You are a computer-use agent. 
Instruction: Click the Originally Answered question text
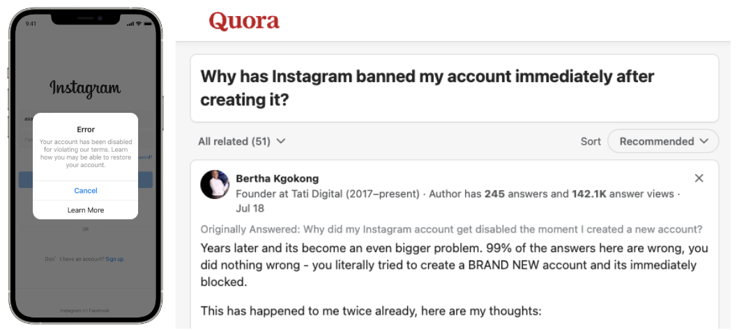click(451, 229)
